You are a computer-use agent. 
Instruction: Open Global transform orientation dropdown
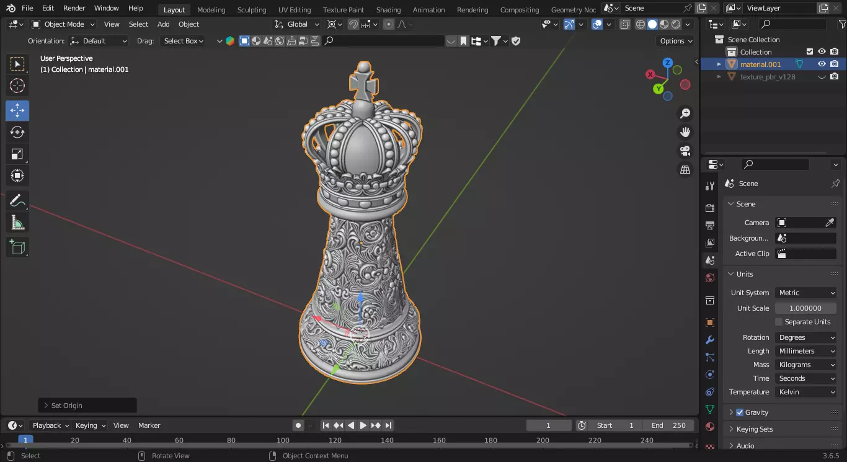tap(296, 24)
